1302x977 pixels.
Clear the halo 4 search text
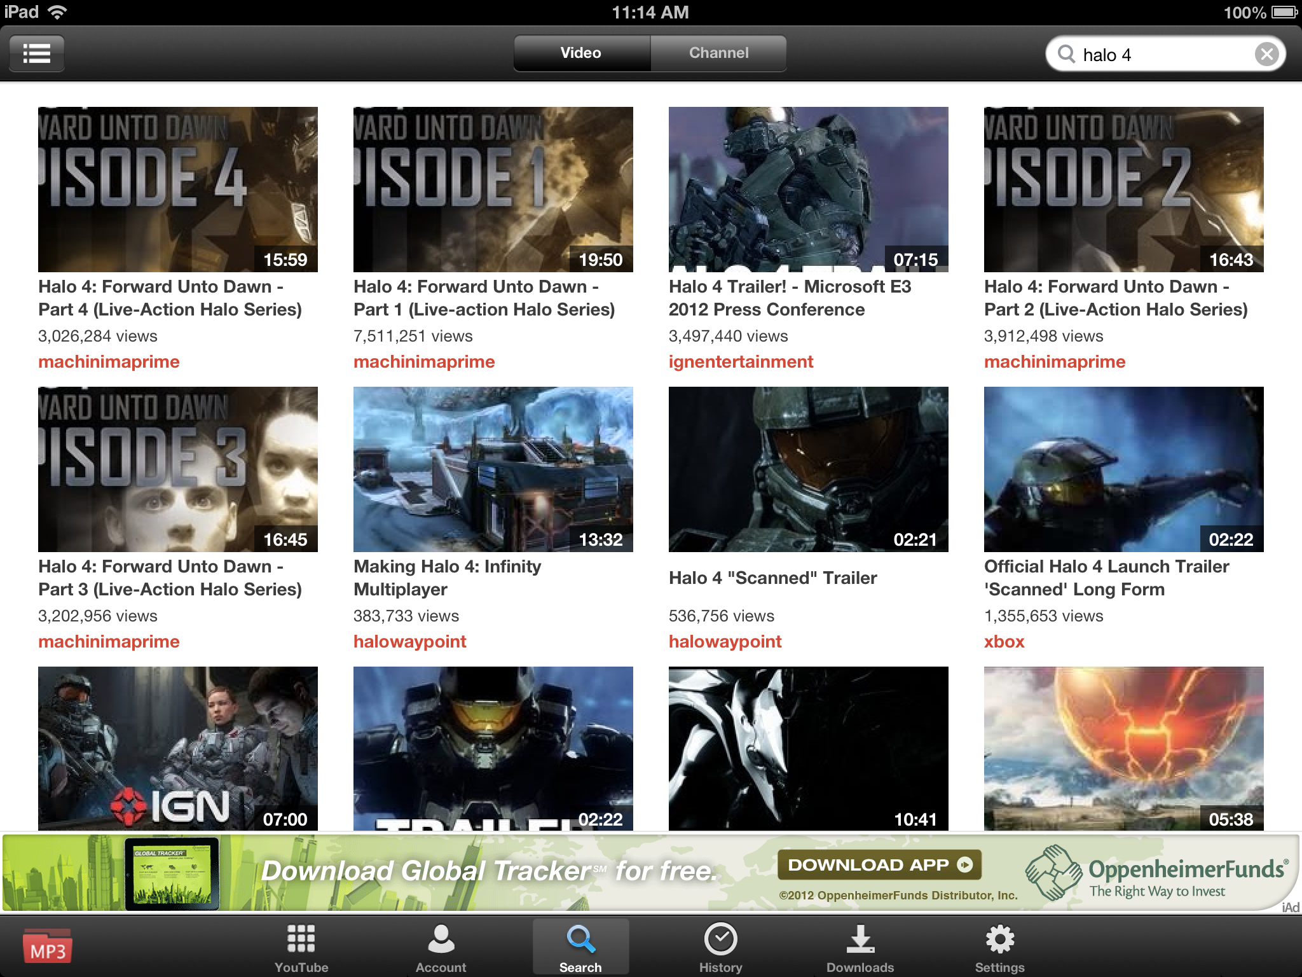point(1266,54)
